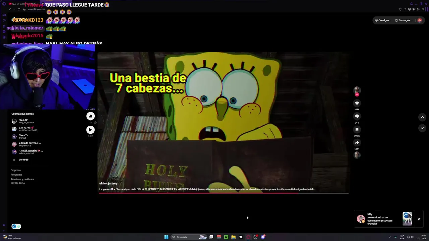Open Task View in taskbar
Viewport: 429px width, 241px height.
[x=211, y=237]
